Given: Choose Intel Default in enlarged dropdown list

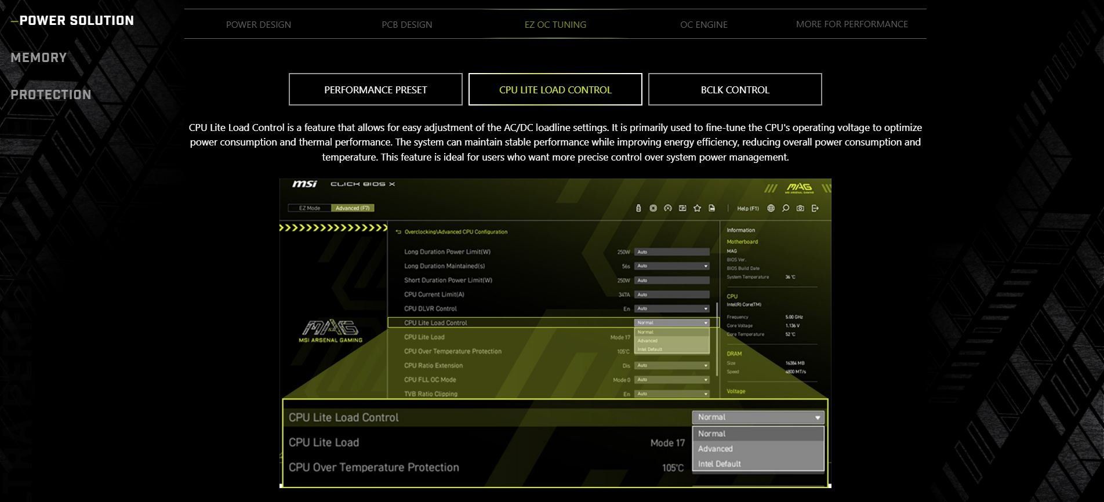Looking at the screenshot, I should (758, 464).
